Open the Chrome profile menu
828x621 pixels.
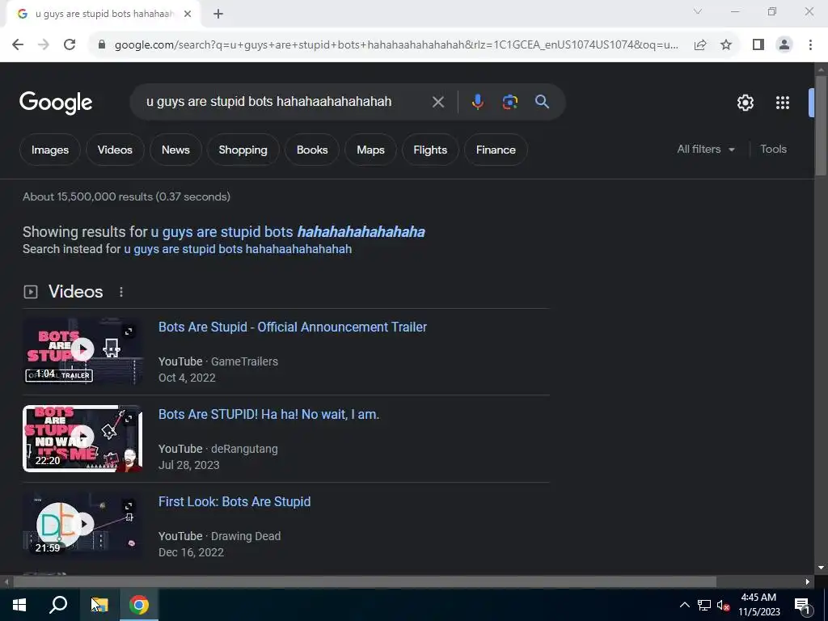pyautogui.click(x=784, y=44)
